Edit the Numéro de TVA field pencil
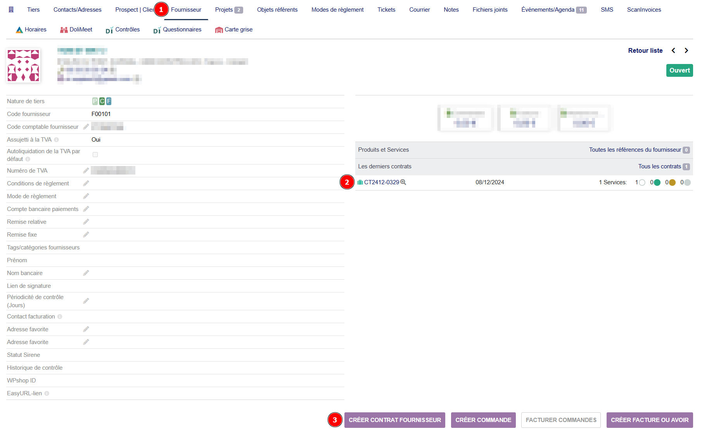Image resolution: width=702 pixels, height=436 pixels. (x=86, y=171)
